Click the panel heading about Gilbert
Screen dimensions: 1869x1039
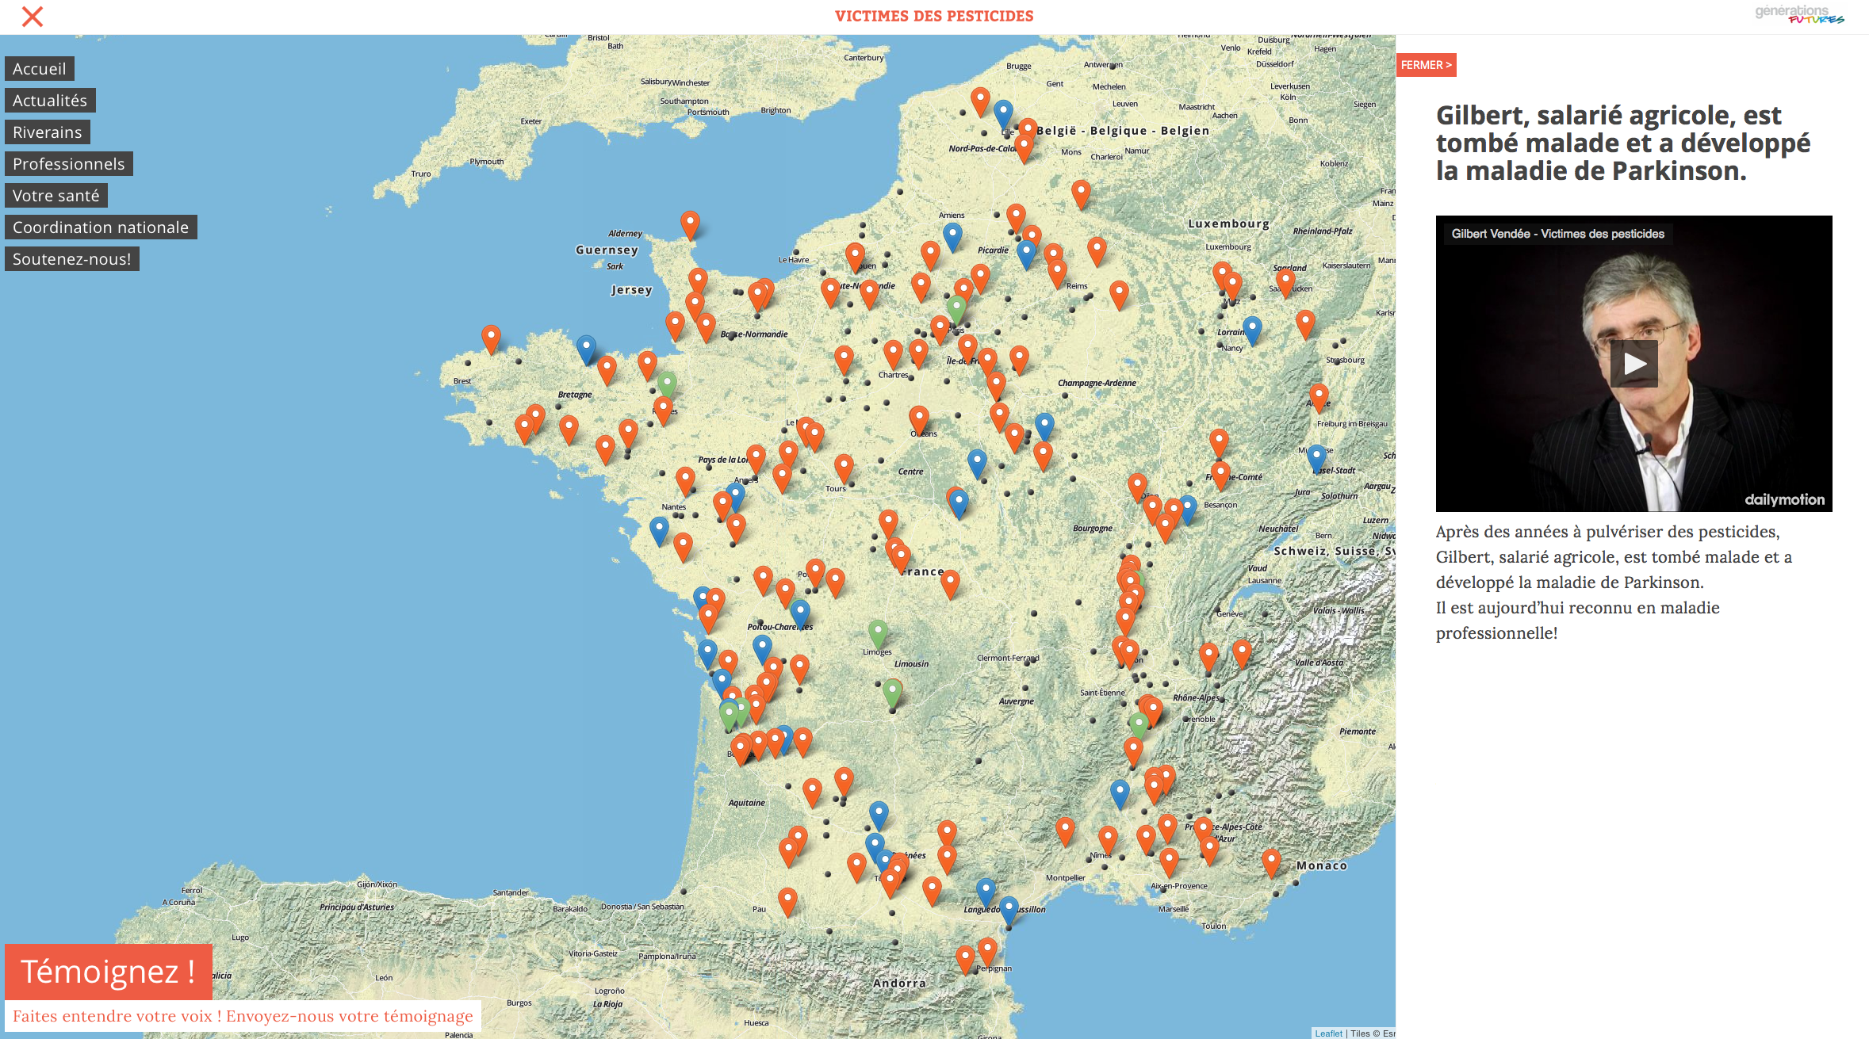(x=1623, y=143)
